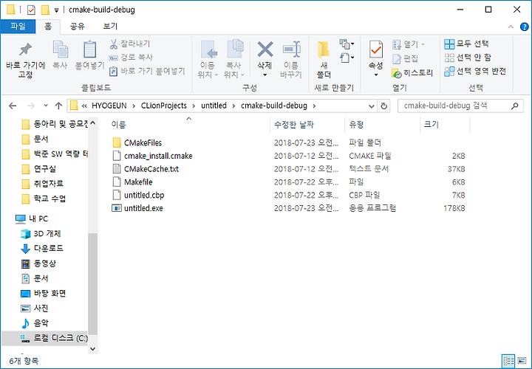Click CLionProjects in the address breadcrumb
This screenshot has height=369, width=532.
pyautogui.click(x=164, y=106)
